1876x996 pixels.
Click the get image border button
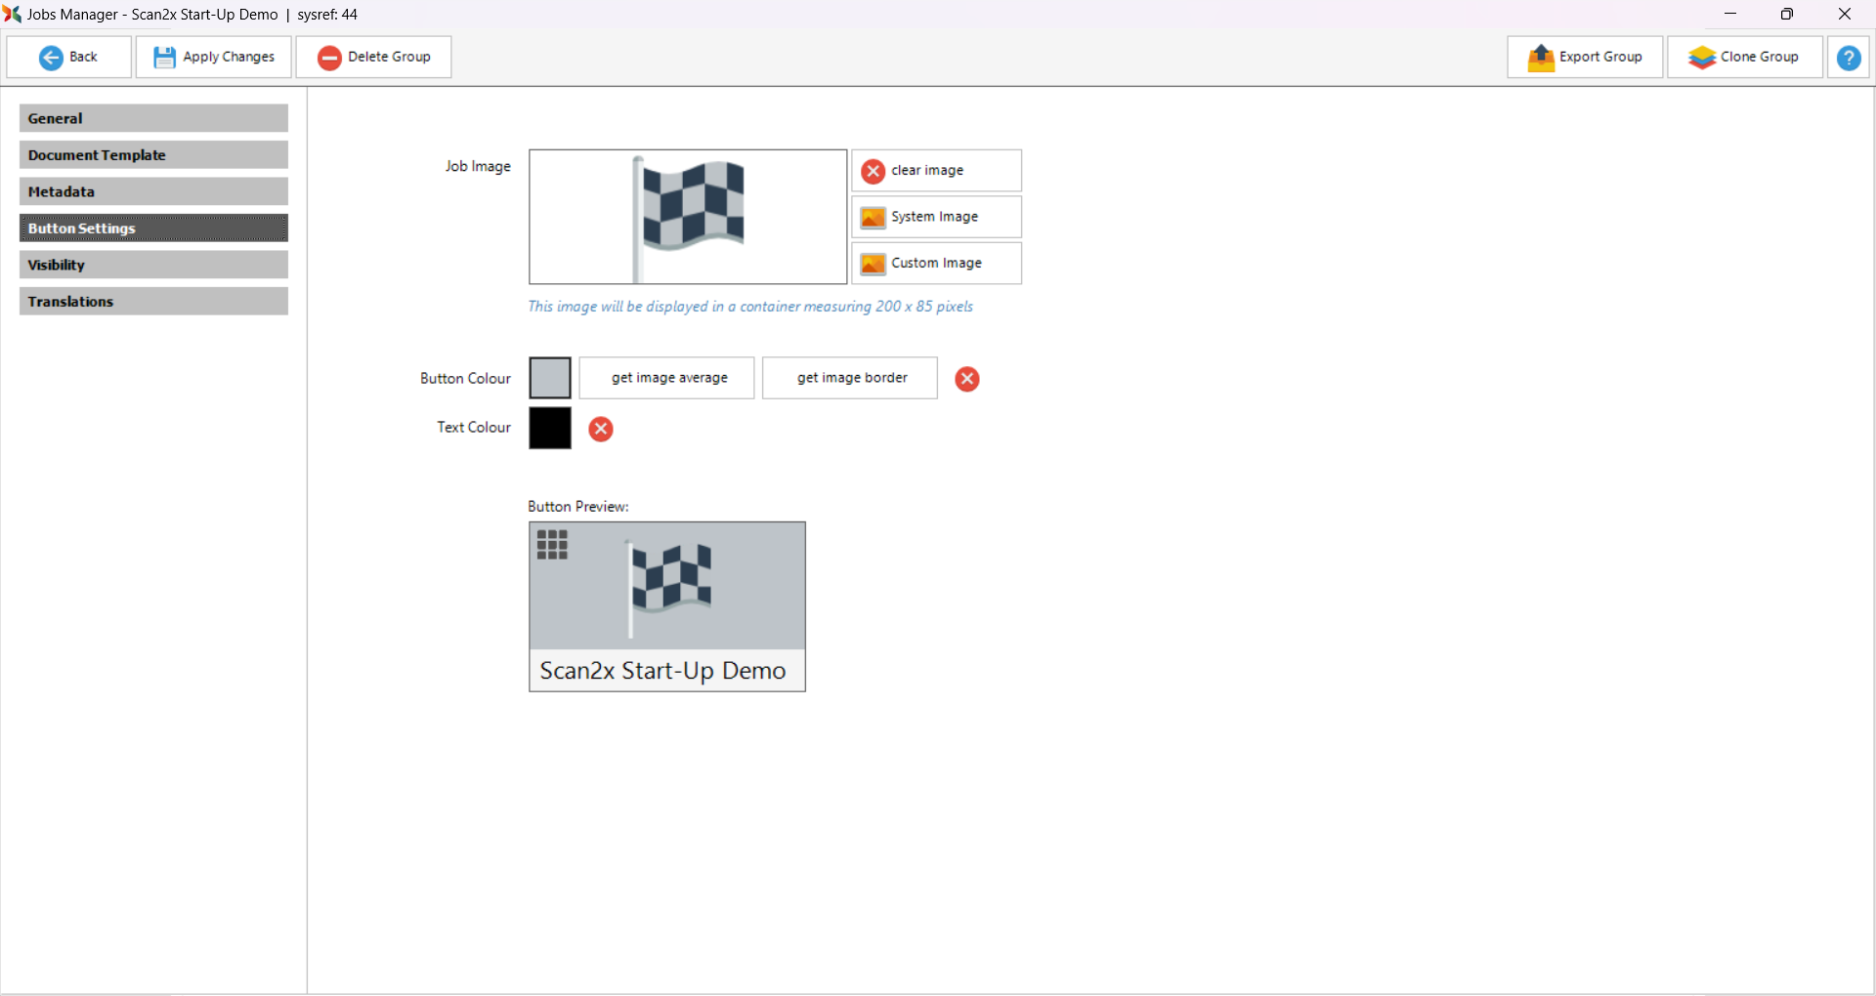(849, 378)
